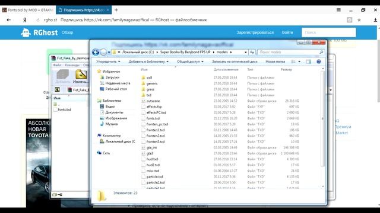Select Рабочий стол in navigation pane
This screenshot has width=380, height=213.
click(116, 89)
